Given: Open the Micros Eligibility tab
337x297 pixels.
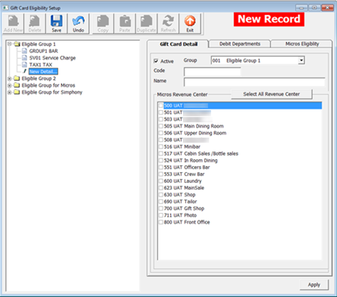Looking at the screenshot, I should pos(302,44).
